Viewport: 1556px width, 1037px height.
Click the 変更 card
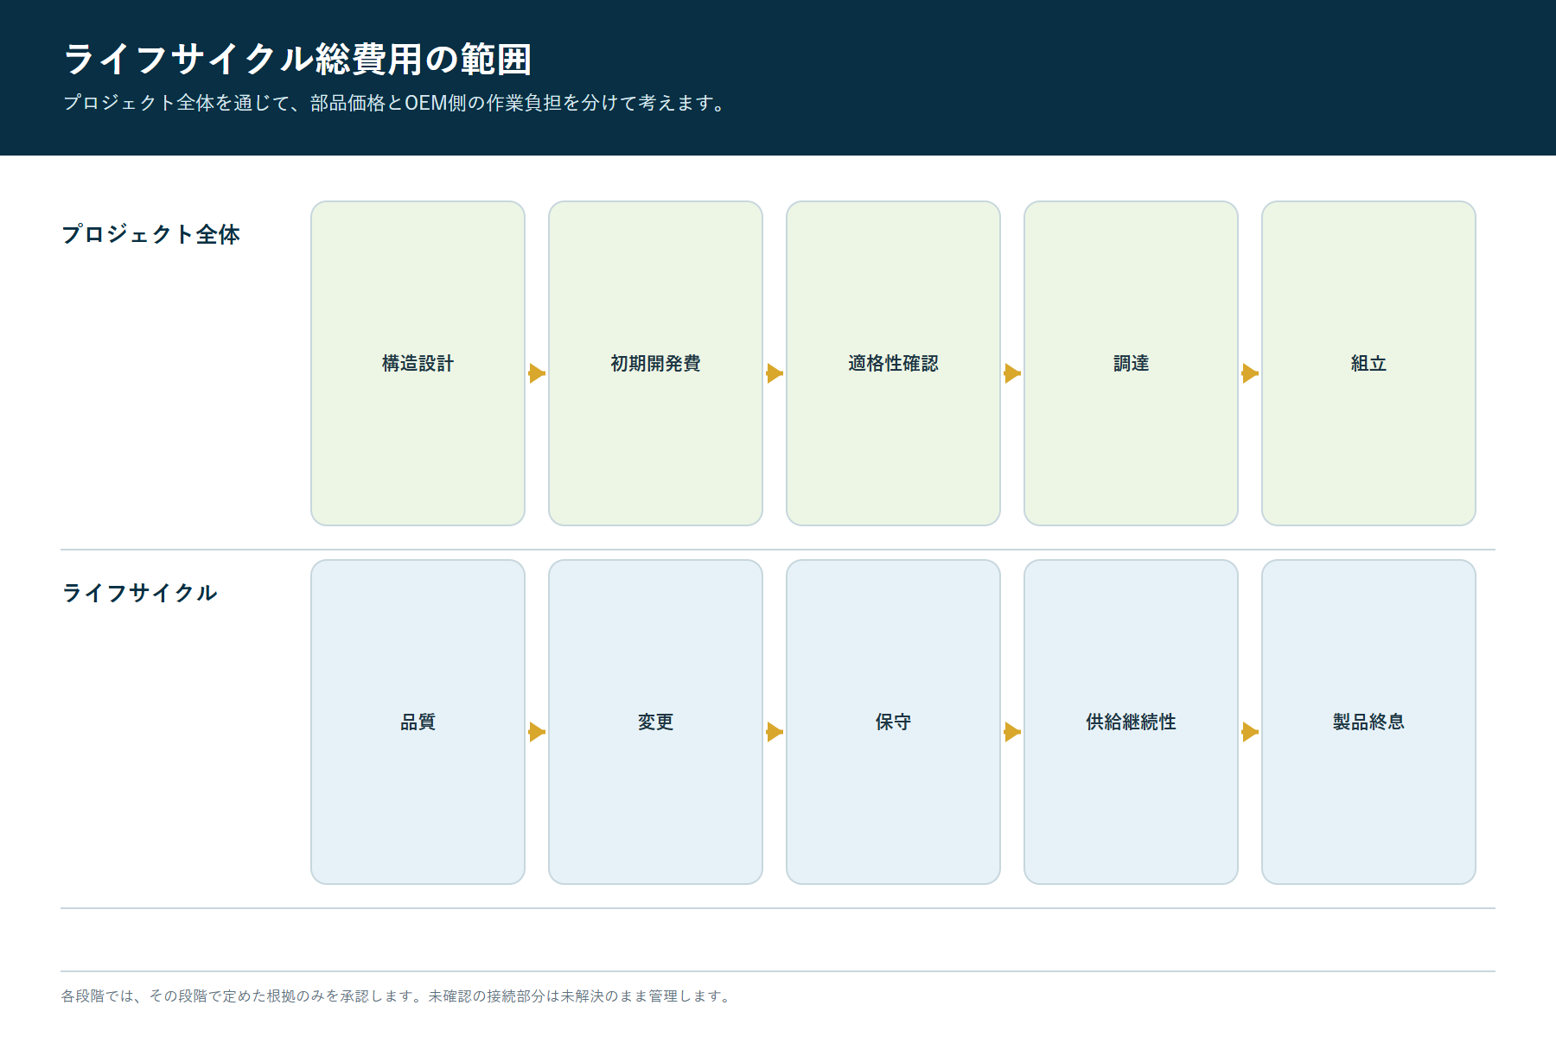[655, 722]
